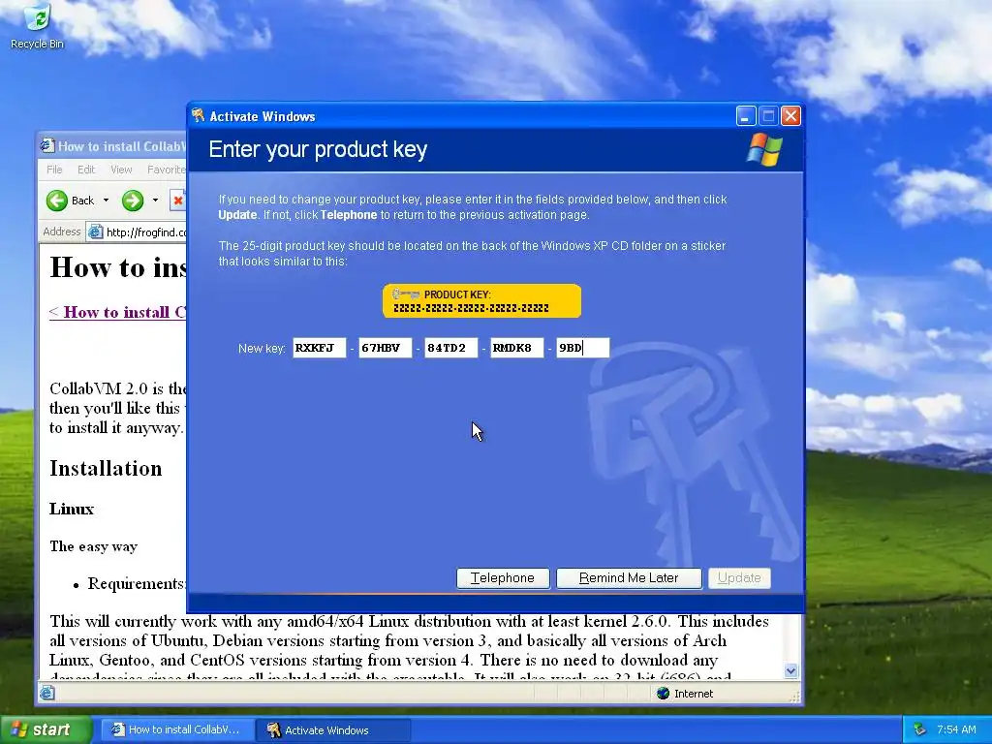Click the green Back arrow in Internet Explorer

57,201
